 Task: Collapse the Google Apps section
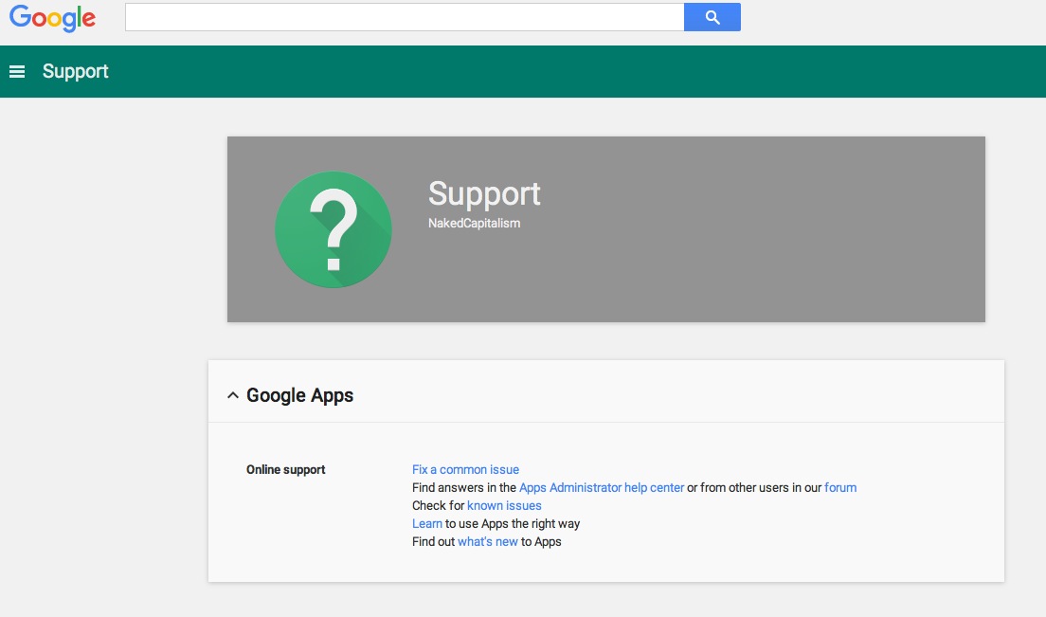[233, 395]
